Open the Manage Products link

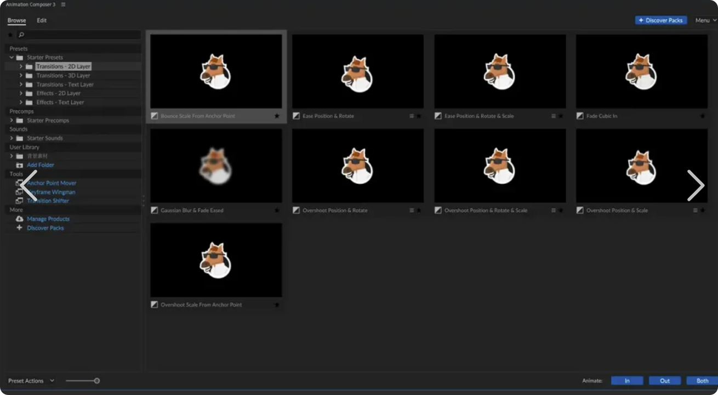pyautogui.click(x=48, y=219)
